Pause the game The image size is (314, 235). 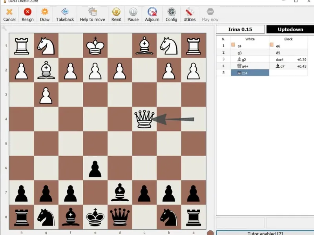(133, 15)
